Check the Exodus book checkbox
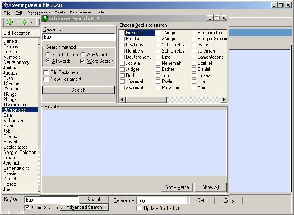 click(122, 39)
